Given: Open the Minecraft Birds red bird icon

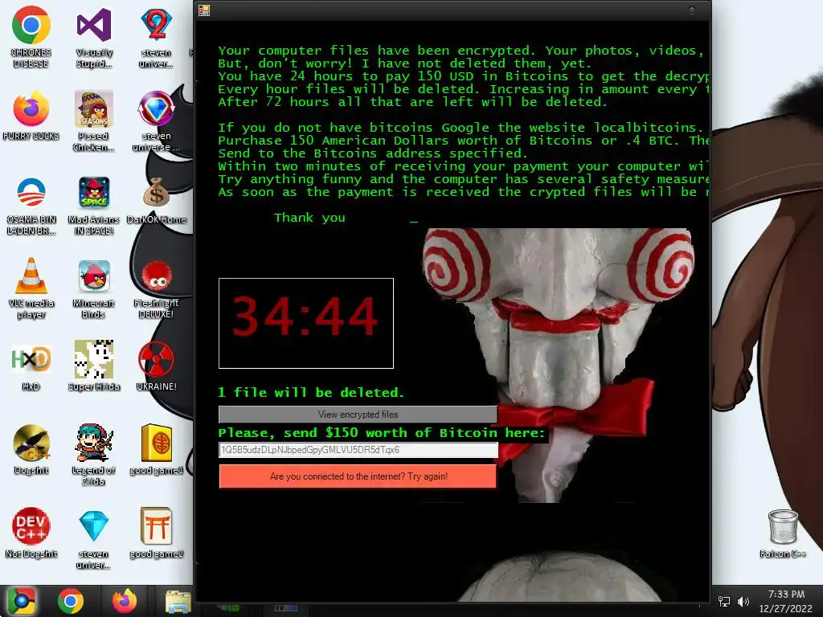Looking at the screenshot, I should (94, 276).
